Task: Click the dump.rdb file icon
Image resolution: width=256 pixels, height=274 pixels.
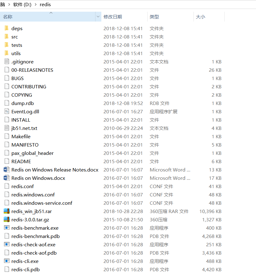Action: point(7,103)
